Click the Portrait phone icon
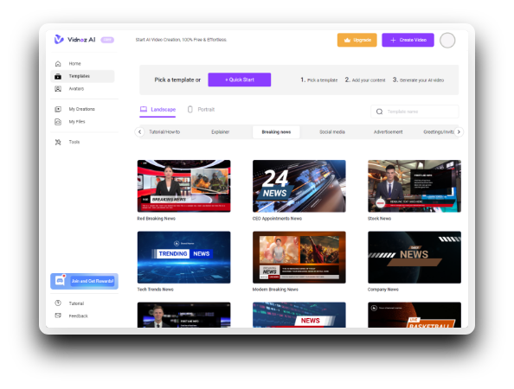Image resolution: width=514 pixels, height=389 pixels. pyautogui.click(x=190, y=110)
